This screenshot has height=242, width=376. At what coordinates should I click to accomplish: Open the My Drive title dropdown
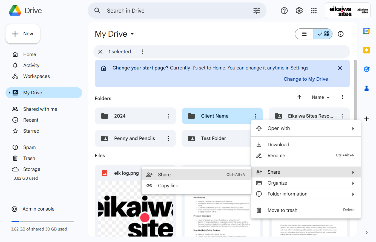click(x=114, y=34)
